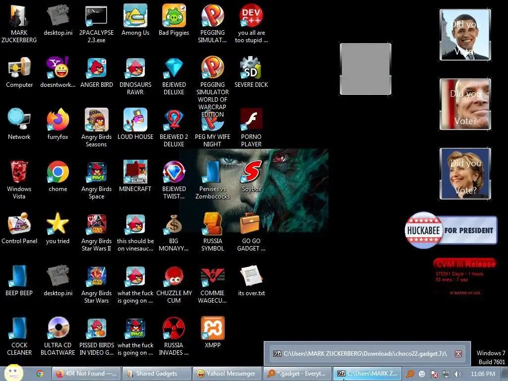Switch to the Yahoo! Messenger taskbar button
This screenshot has height=381, width=508.
coord(227,374)
